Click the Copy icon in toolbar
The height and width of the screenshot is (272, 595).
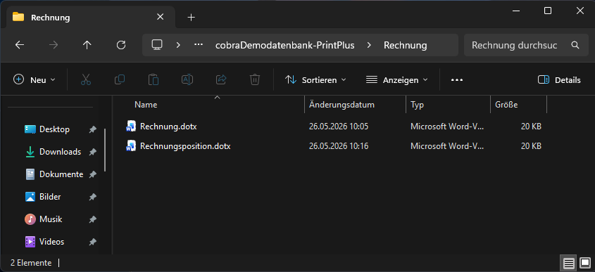click(x=120, y=79)
